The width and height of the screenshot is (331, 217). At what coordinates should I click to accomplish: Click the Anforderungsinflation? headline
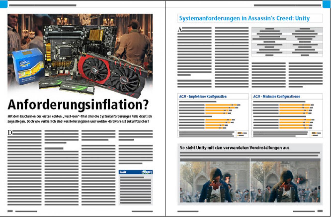[78, 104]
